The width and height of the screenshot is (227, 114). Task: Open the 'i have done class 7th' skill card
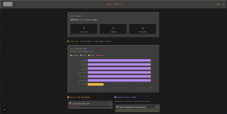pyautogui.click(x=90, y=105)
